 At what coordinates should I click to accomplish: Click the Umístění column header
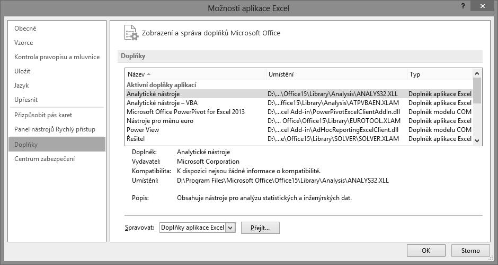coord(336,74)
